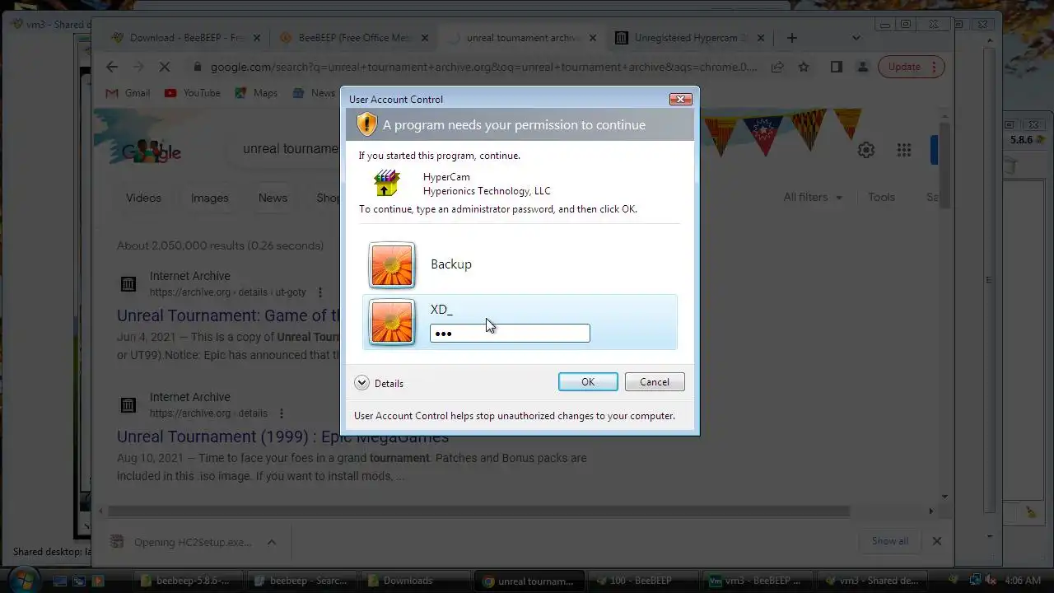Open vm3 - Shared de... taskbar button
Viewport: 1054px width, 593px height.
pyautogui.click(x=872, y=581)
